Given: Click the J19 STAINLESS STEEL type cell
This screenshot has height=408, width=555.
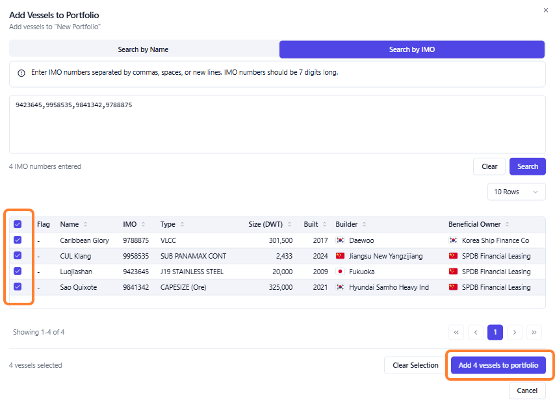Looking at the screenshot, I should (192, 272).
